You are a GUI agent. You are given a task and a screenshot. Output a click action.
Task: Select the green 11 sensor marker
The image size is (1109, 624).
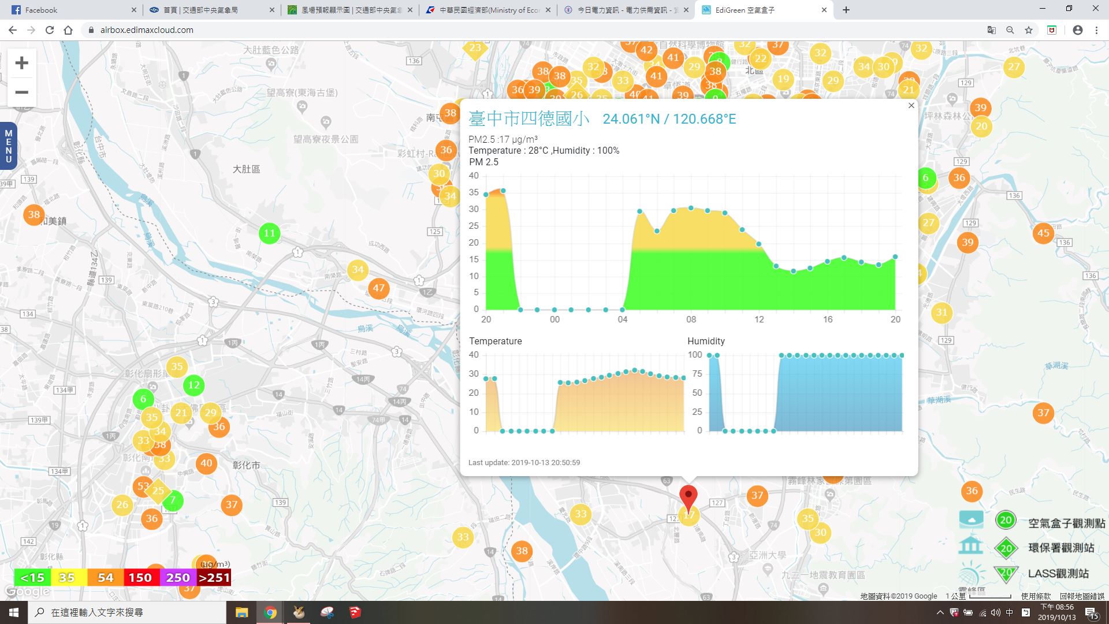pos(269,233)
